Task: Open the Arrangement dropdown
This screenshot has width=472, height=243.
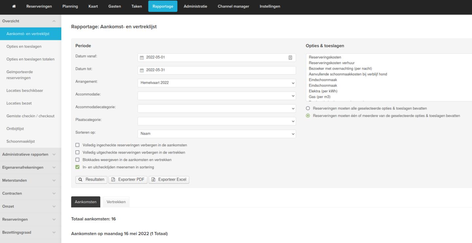Action: pos(217,83)
